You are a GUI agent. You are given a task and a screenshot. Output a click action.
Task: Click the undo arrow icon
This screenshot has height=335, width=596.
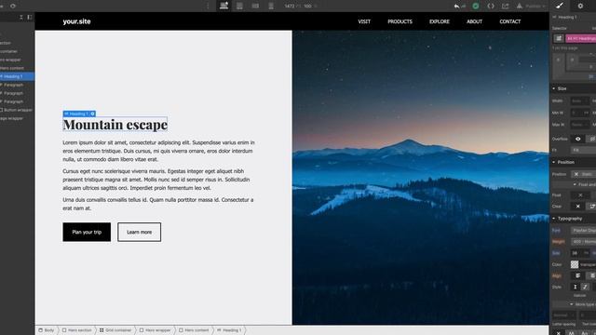456,7
